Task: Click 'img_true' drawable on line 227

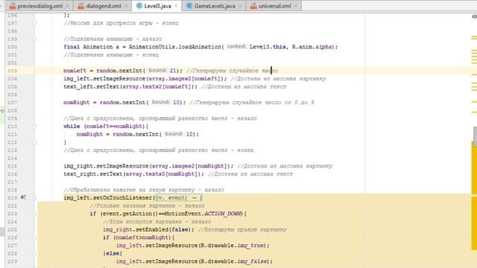Action: pyautogui.click(x=250, y=246)
